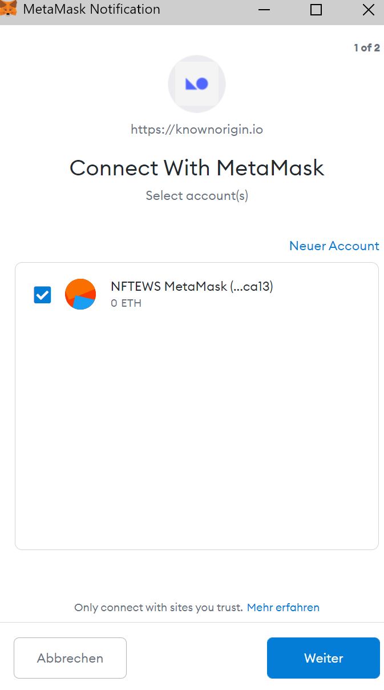Minimize the MetaMask Notification window
This screenshot has height=690, width=384.
(x=263, y=10)
